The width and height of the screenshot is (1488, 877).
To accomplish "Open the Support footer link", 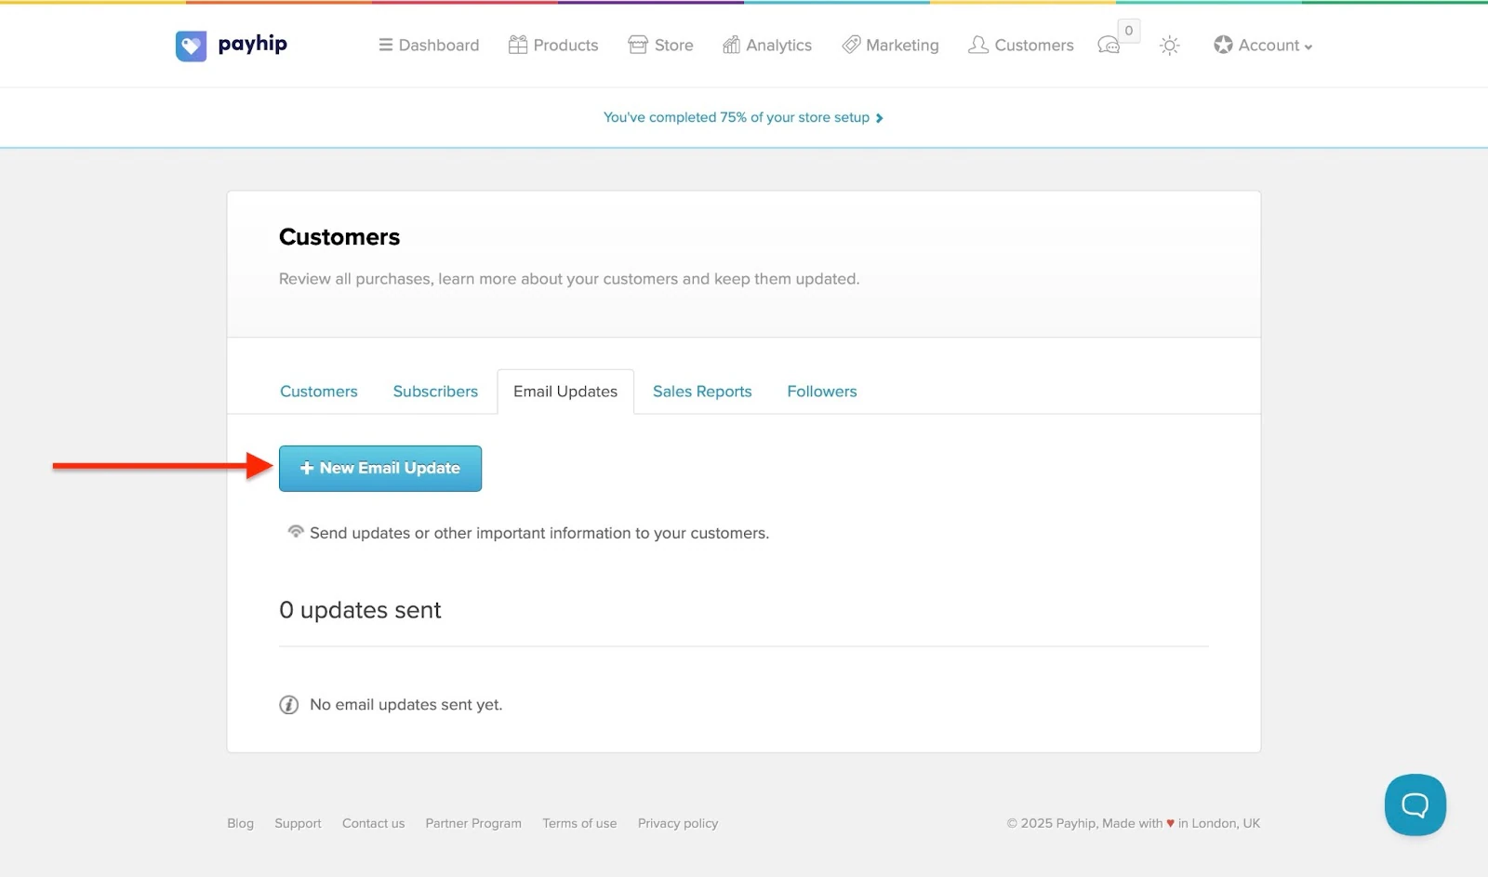I will (298, 823).
